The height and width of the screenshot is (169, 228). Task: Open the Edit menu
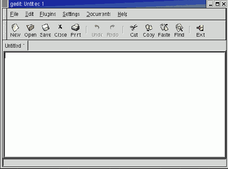click(29, 14)
